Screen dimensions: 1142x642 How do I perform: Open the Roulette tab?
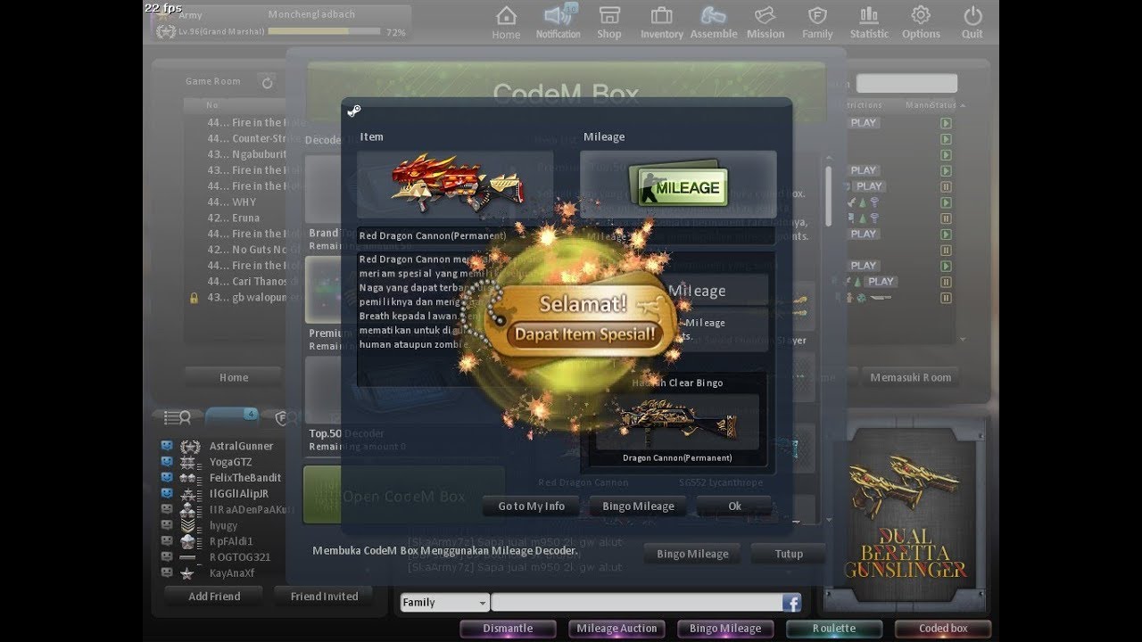(x=834, y=629)
